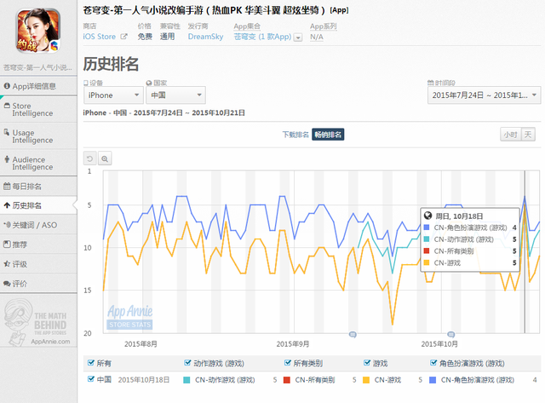Click the 国家 globe label icon
This screenshot has height=403, width=545.
149,83
